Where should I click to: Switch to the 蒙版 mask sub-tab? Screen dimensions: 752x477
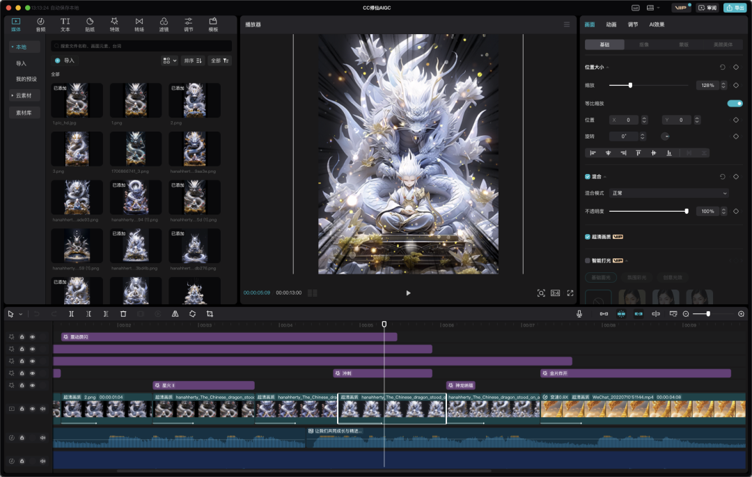683,45
